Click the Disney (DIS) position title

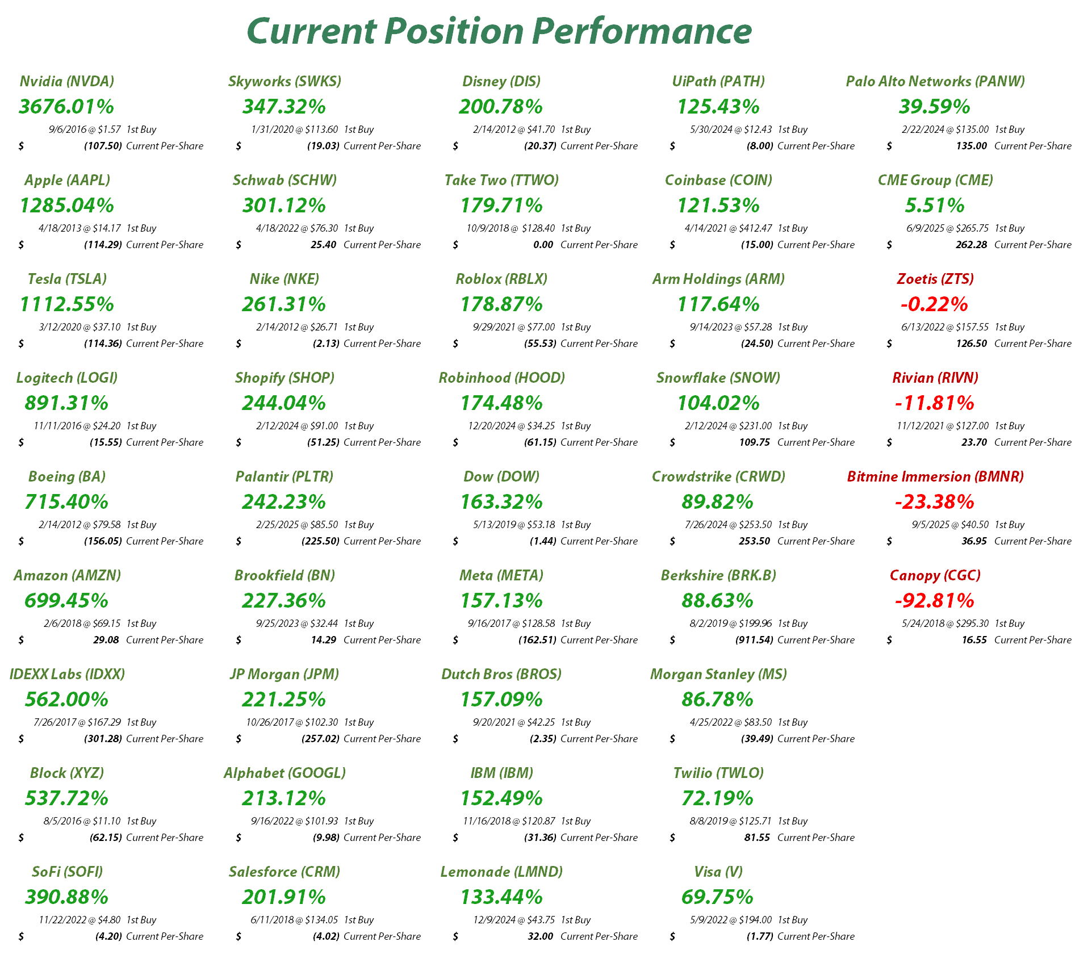501,81
